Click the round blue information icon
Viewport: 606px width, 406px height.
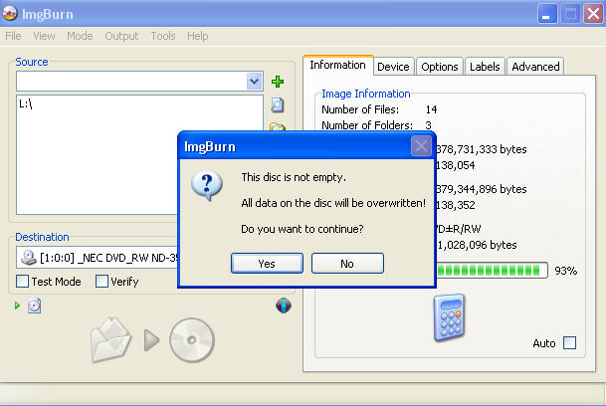coord(284,305)
